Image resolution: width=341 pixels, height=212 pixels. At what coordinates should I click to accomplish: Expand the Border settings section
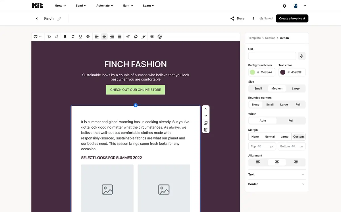(x=276, y=184)
